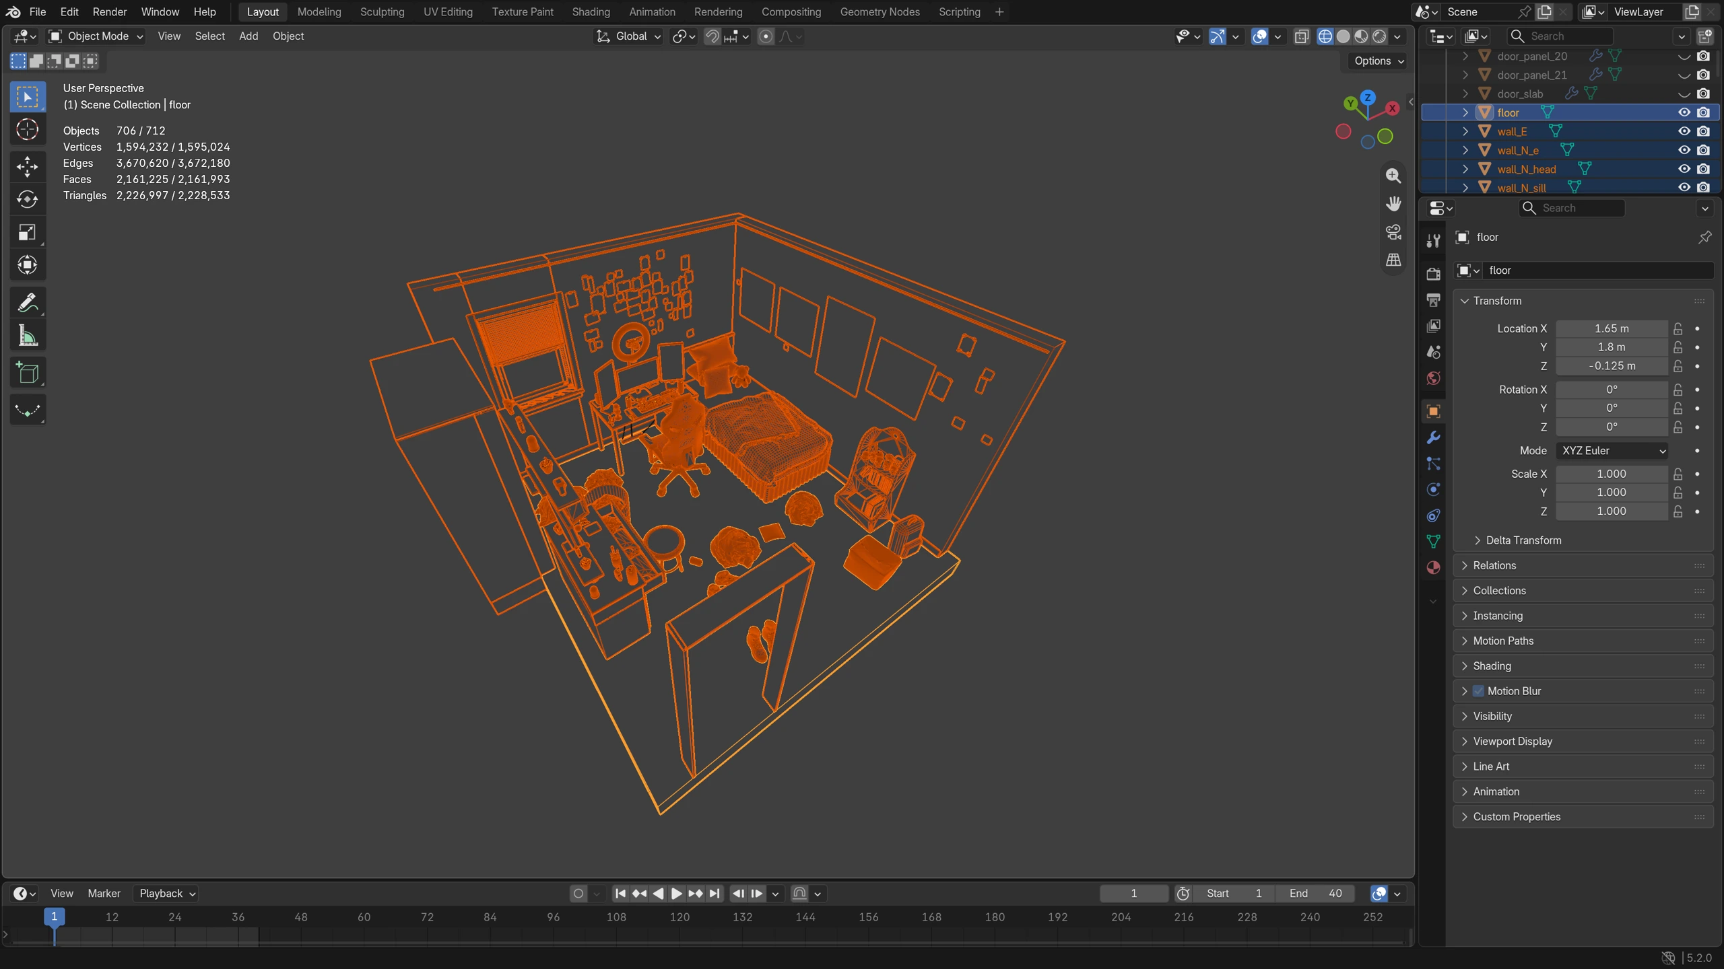1724x969 pixels.
Task: Hide the floor object in outliner
Action: (x=1684, y=112)
